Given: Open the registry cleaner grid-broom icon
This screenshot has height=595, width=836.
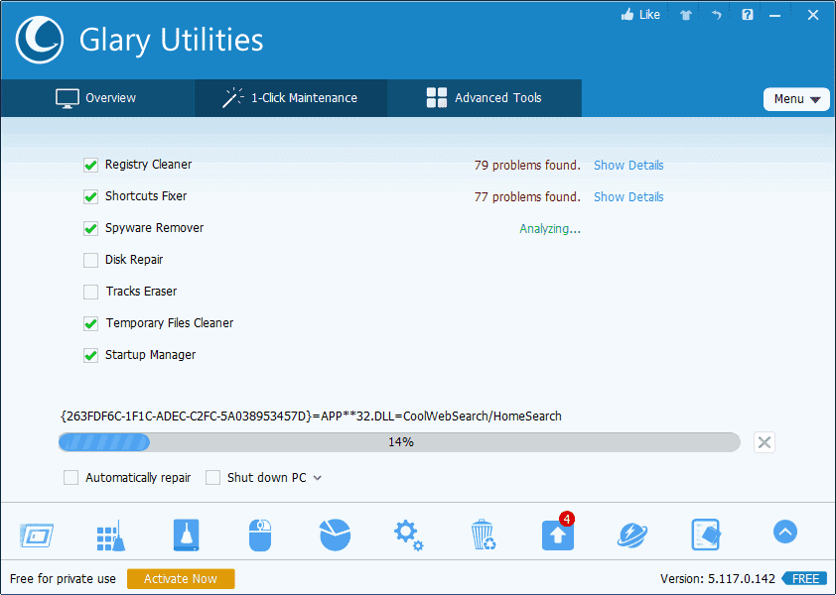Looking at the screenshot, I should click(x=111, y=535).
